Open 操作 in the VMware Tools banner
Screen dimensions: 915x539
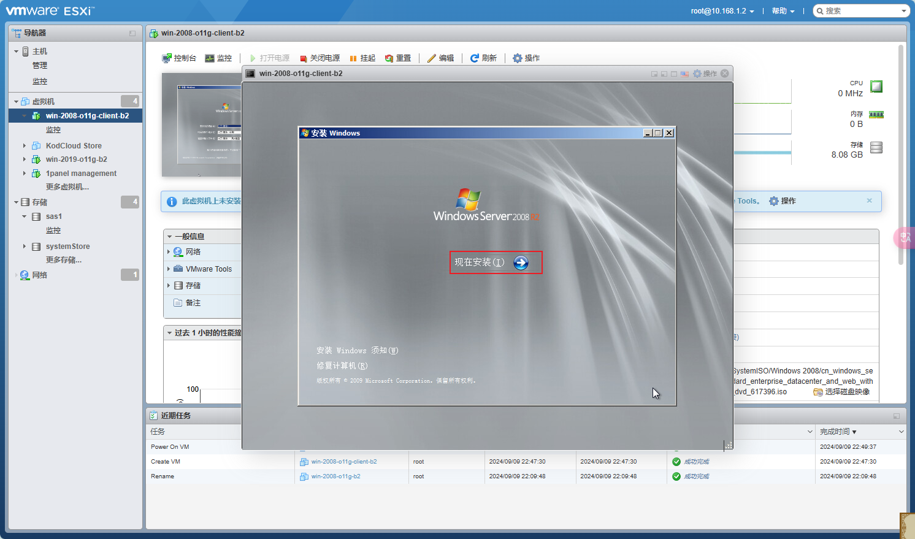pos(783,201)
